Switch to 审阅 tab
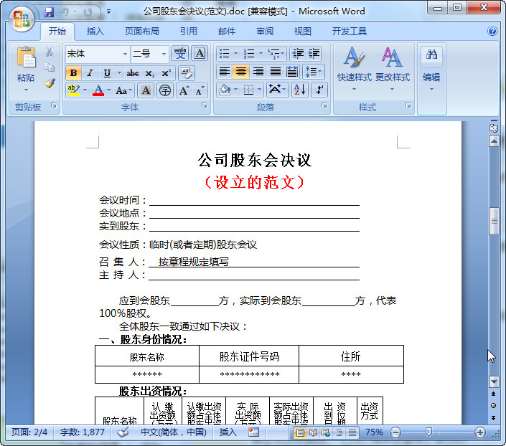This screenshot has width=506, height=446. (x=265, y=32)
